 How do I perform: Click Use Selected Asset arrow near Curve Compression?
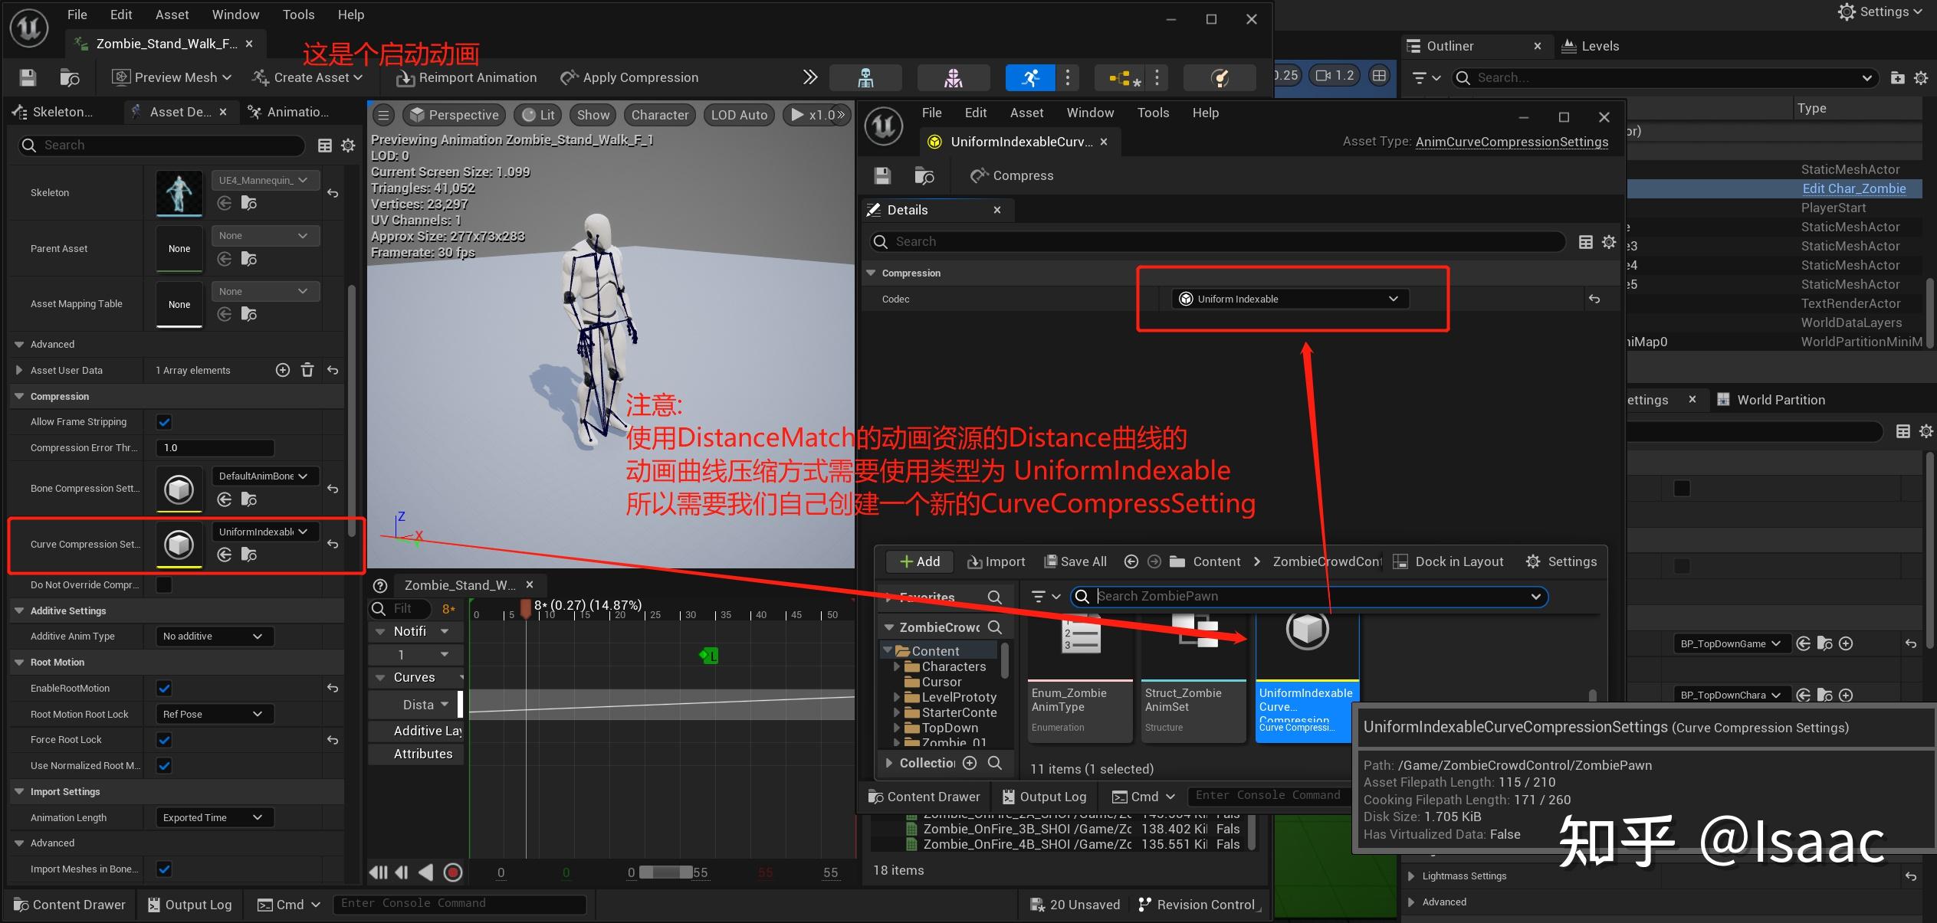coord(223,554)
